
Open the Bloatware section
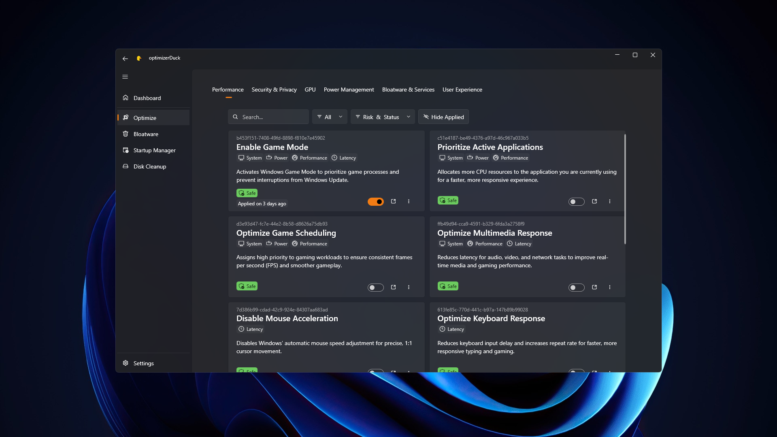145,134
